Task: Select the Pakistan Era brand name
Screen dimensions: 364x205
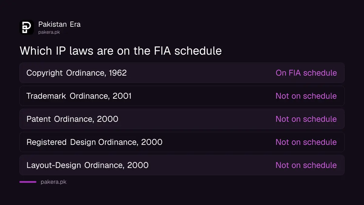Action: tap(59, 24)
